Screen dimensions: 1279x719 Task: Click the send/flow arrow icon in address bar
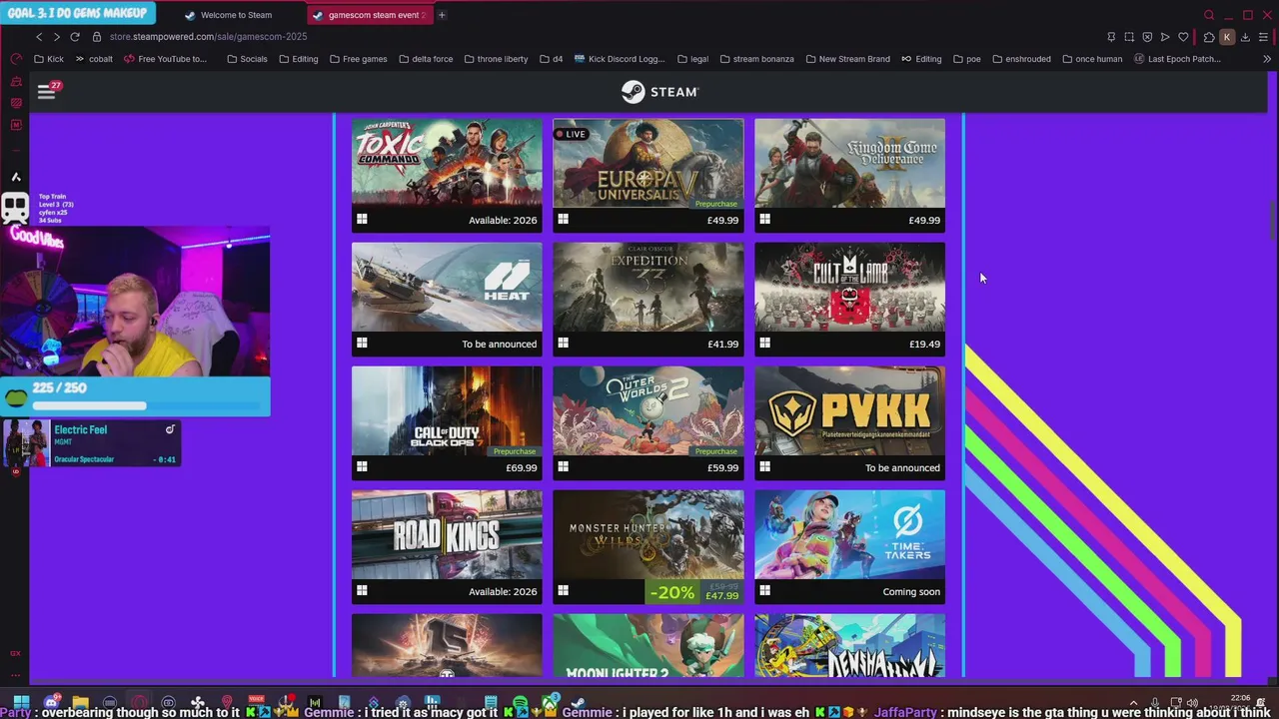point(1165,37)
